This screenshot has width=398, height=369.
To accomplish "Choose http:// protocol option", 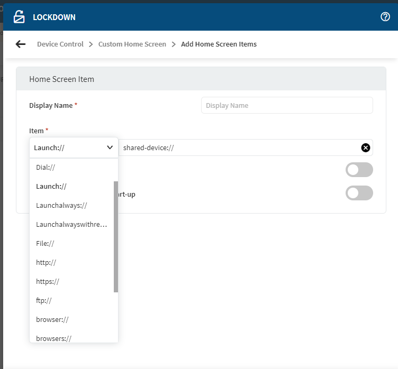I will point(46,262).
